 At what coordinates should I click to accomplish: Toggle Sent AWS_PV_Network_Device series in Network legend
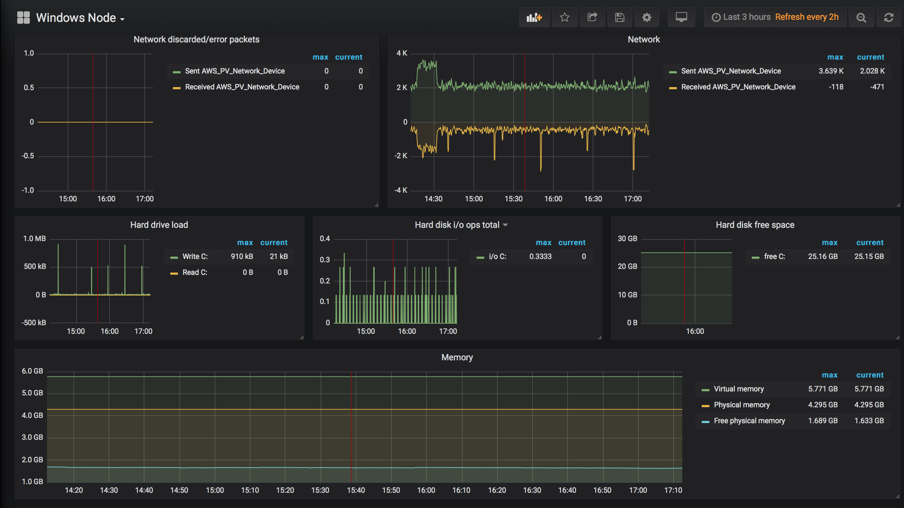click(730, 71)
